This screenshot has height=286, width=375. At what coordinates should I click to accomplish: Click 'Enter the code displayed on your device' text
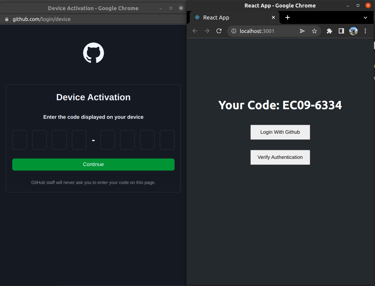point(93,117)
